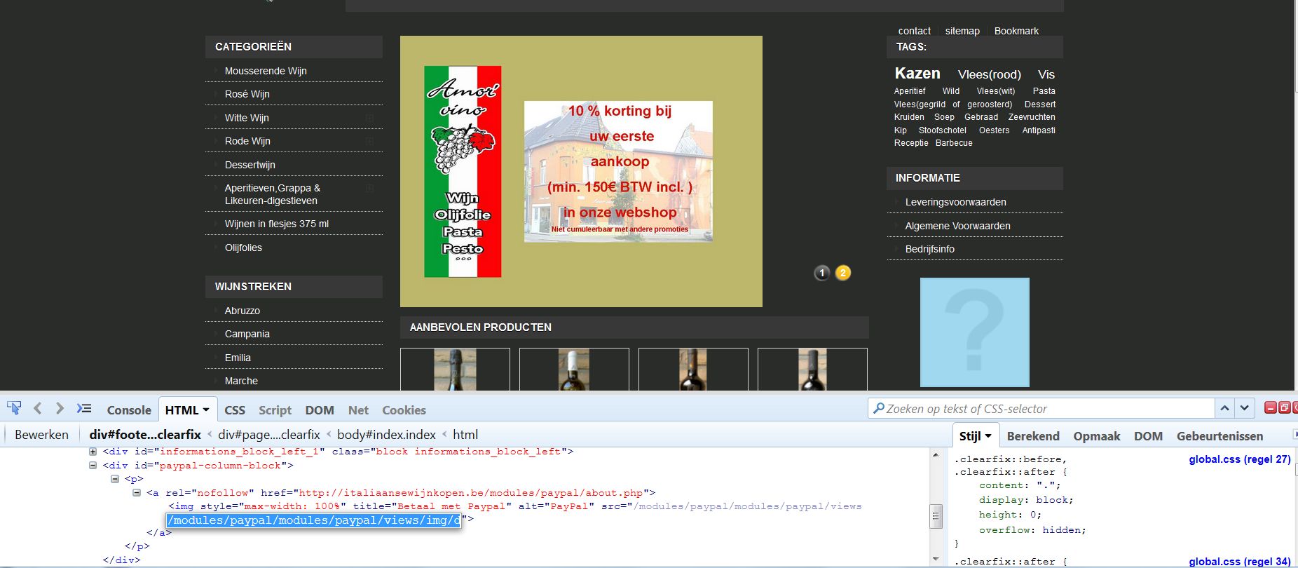Click the Amor vino flag logo
This screenshot has width=1298, height=568.
click(x=463, y=172)
